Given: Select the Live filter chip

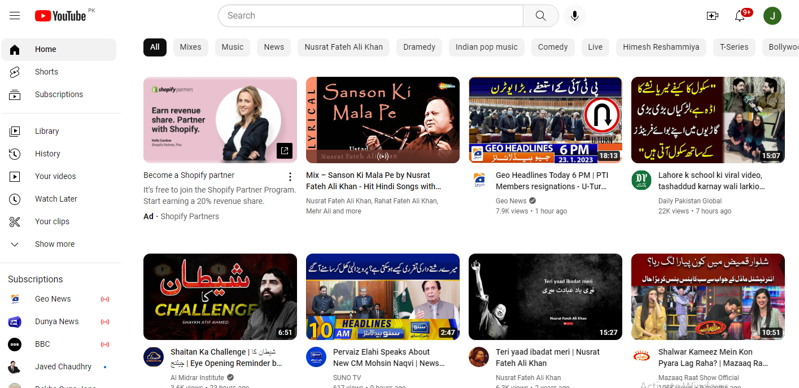Looking at the screenshot, I should pyautogui.click(x=595, y=47).
